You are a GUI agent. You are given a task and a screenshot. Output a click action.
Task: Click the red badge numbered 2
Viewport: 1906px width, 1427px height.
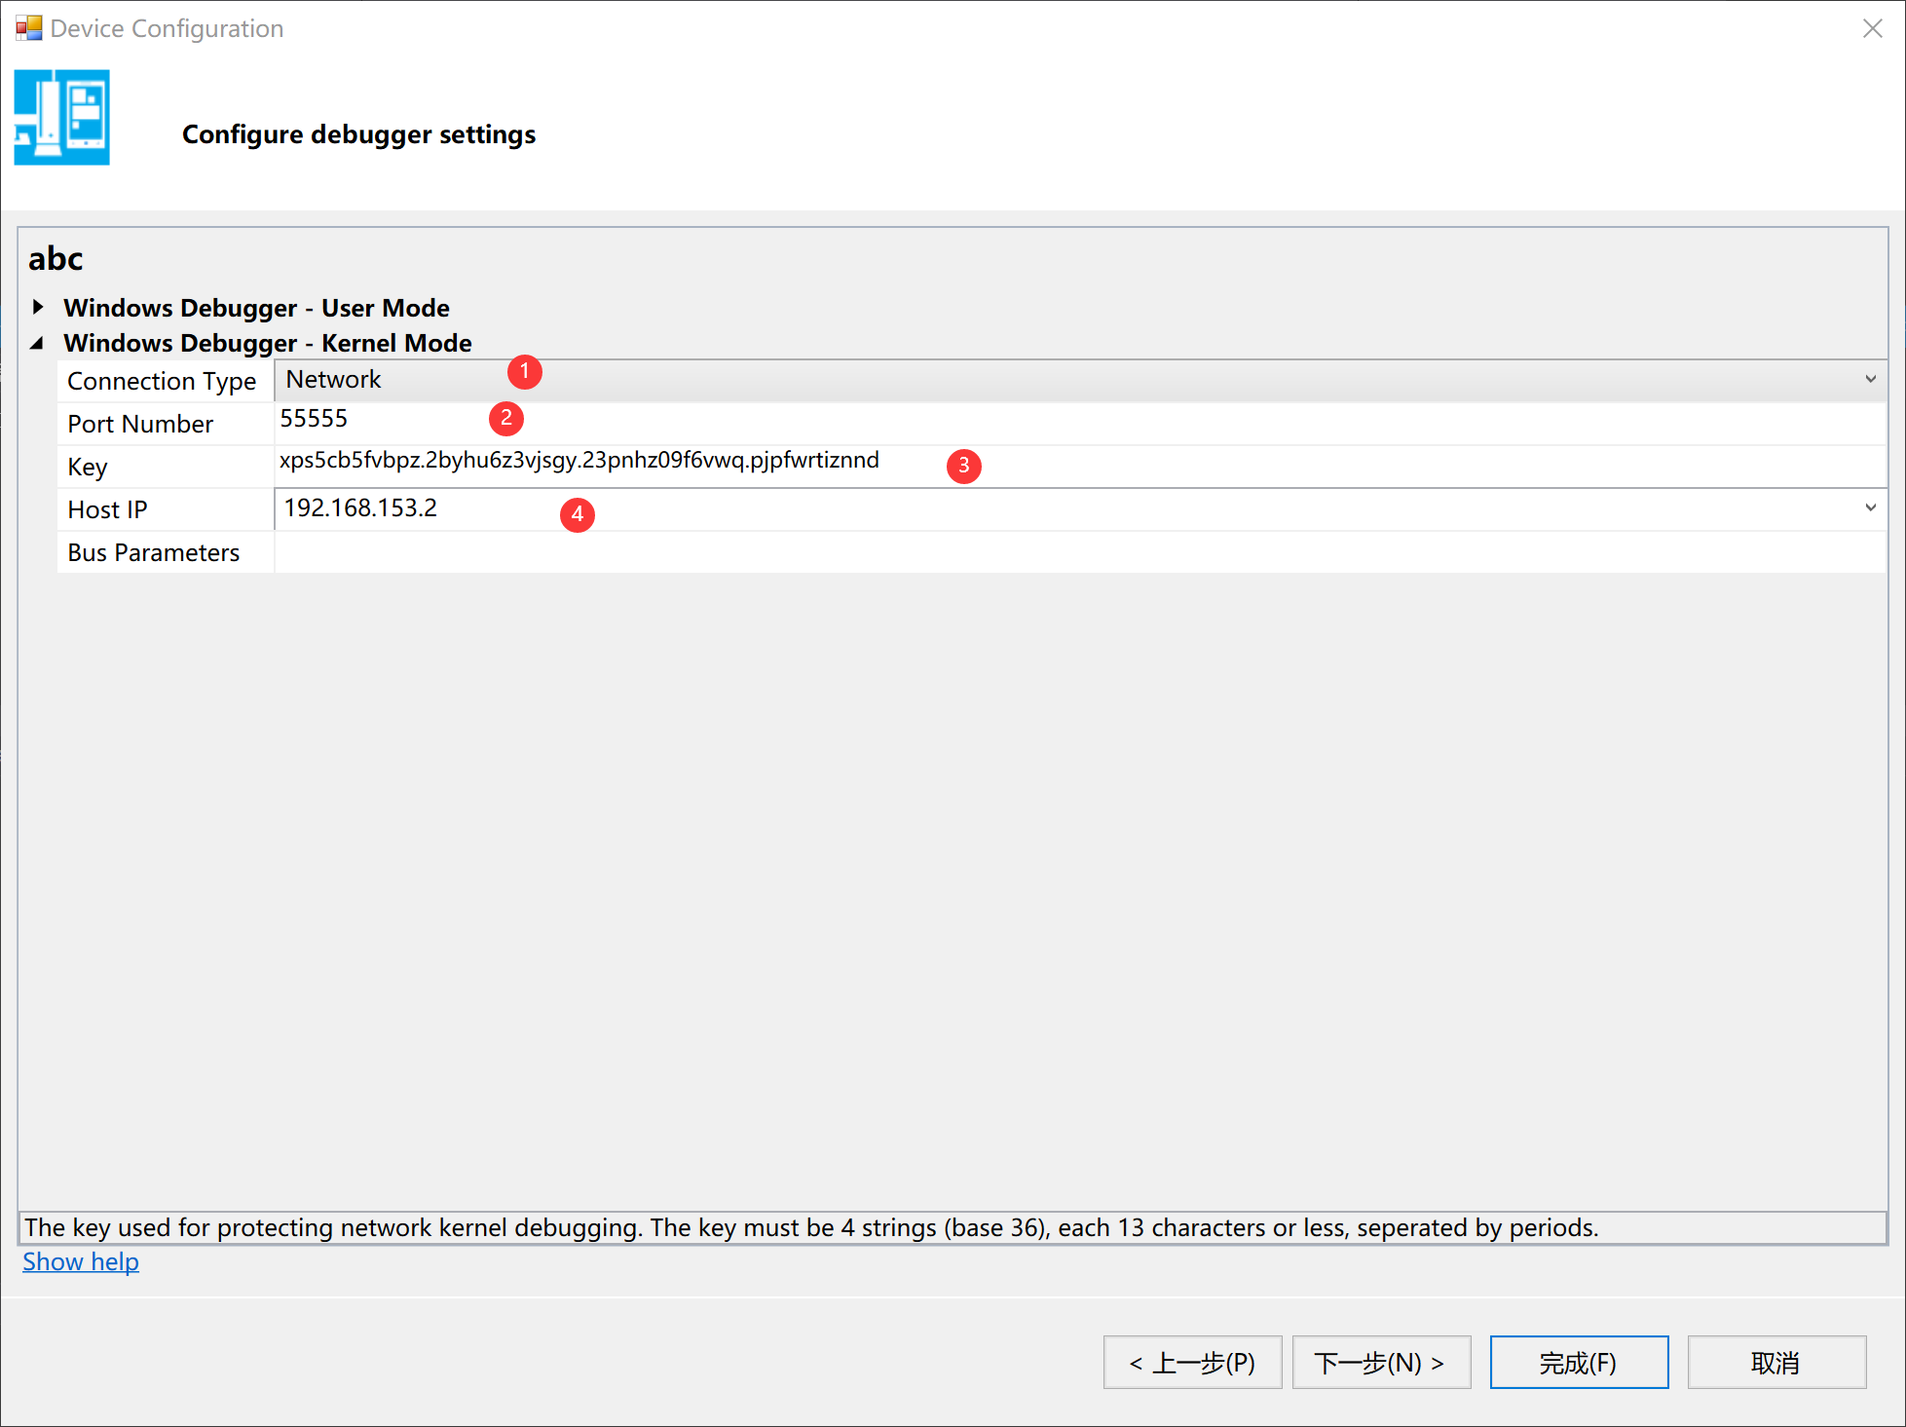[x=505, y=418]
